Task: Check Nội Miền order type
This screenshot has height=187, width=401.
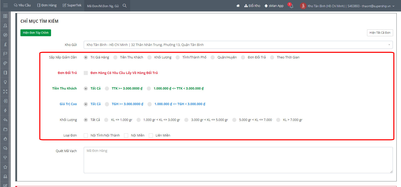Action: pyautogui.click(x=126, y=135)
